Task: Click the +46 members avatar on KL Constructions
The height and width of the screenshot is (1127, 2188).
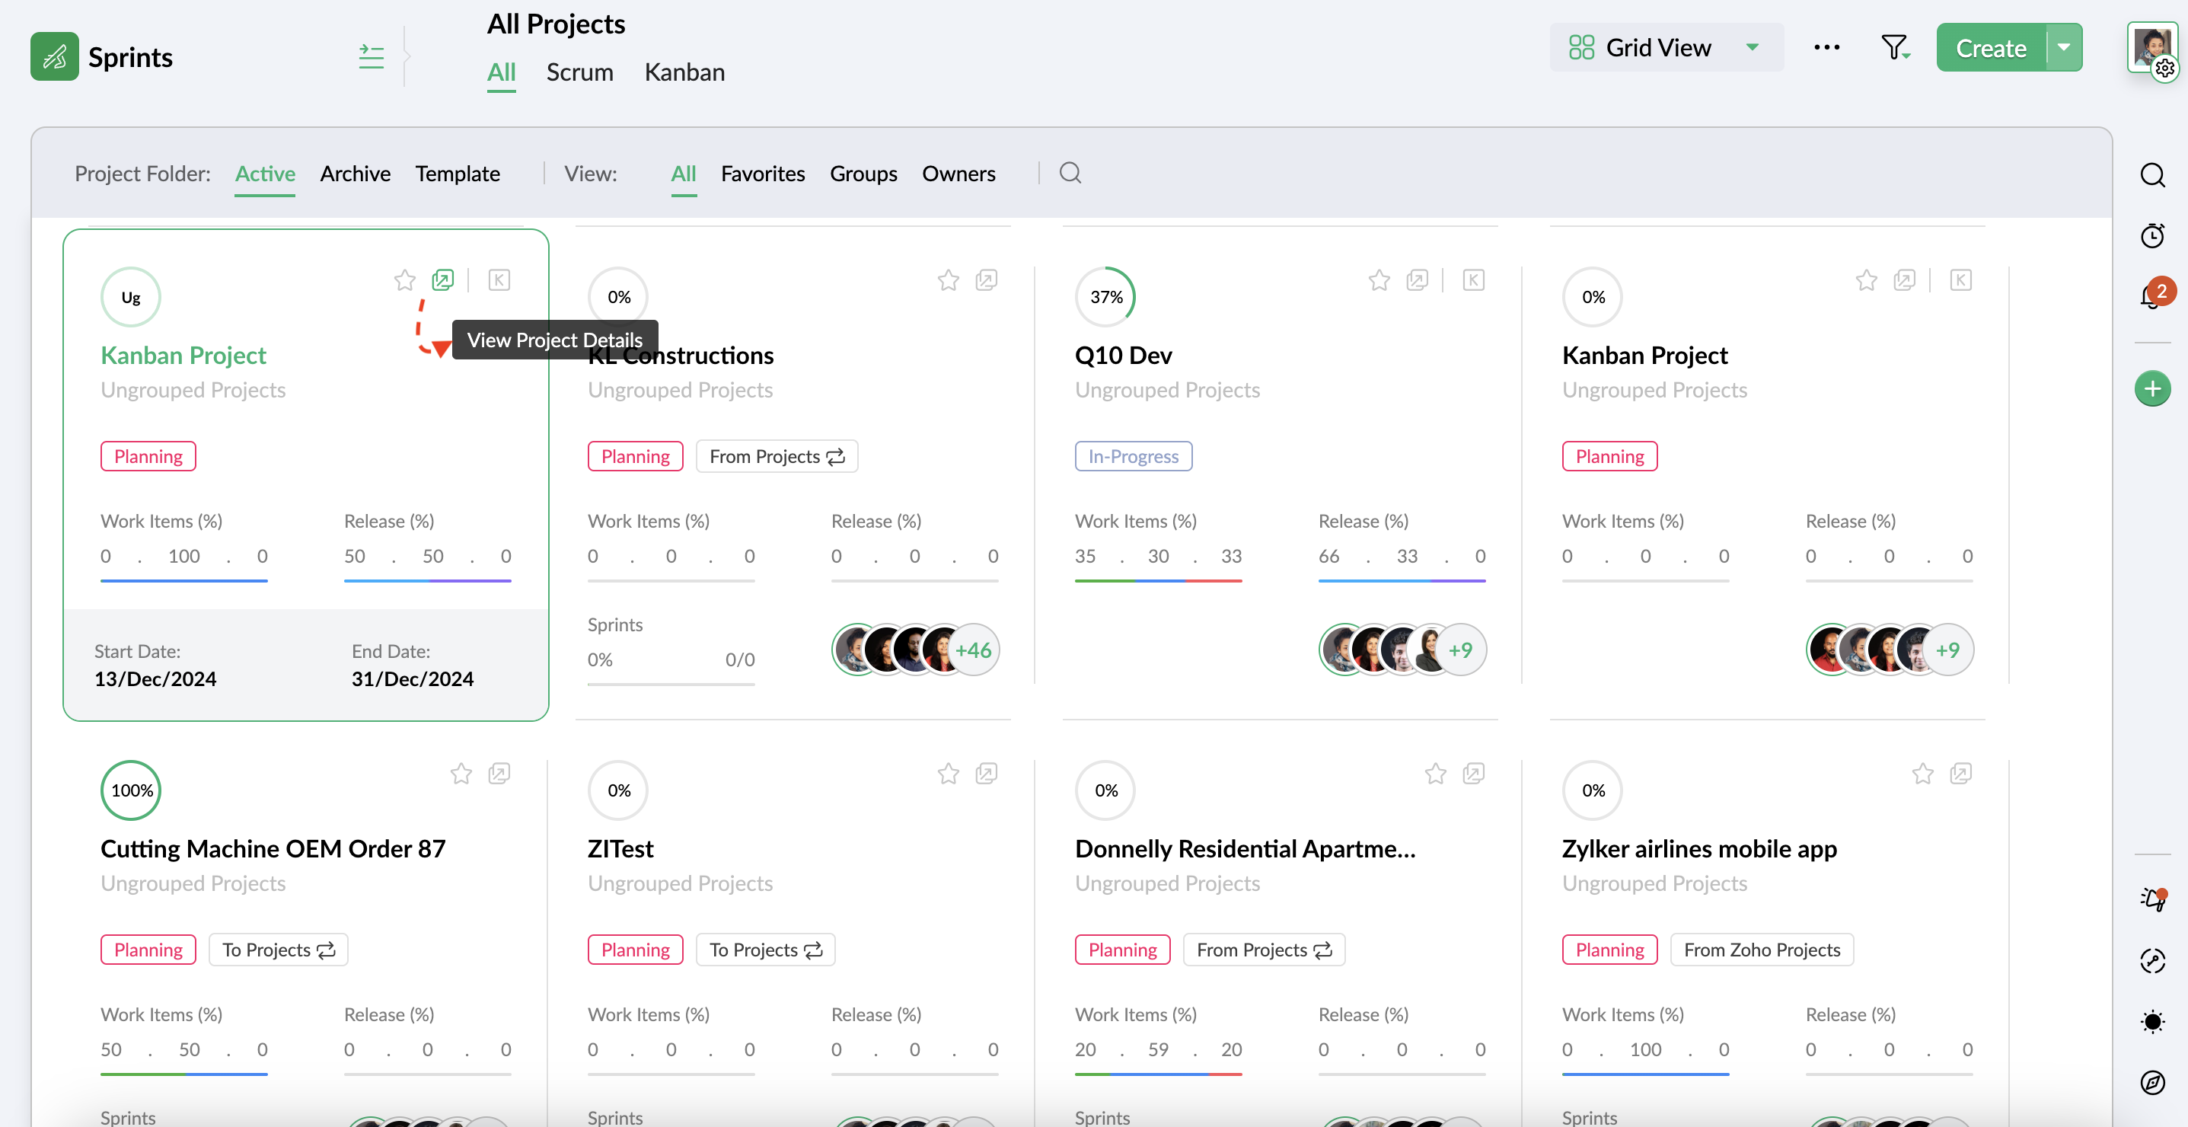Action: point(974,650)
